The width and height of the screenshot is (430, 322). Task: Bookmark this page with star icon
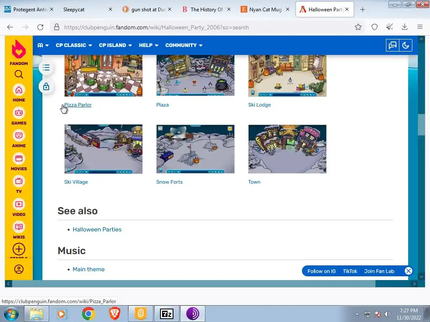pos(358,27)
